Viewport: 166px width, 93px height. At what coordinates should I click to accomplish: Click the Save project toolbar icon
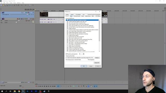tap(5, 5)
